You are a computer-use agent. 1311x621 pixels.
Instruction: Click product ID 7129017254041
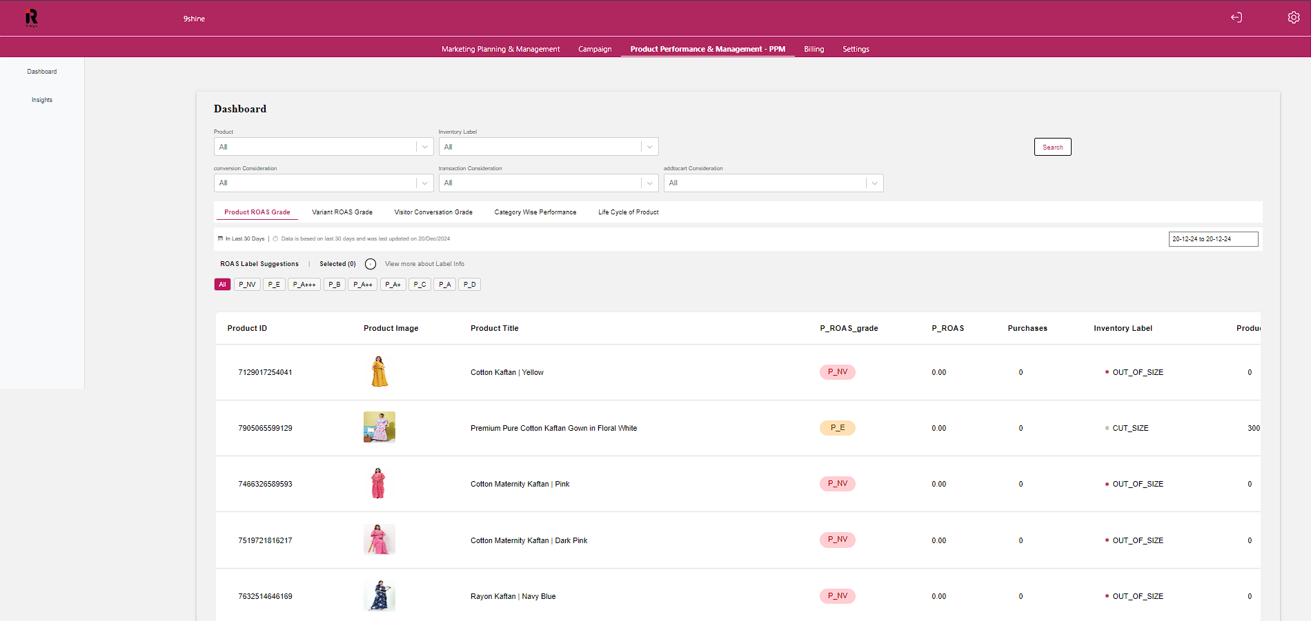tap(265, 372)
